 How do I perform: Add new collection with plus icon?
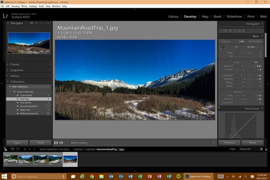[50, 82]
